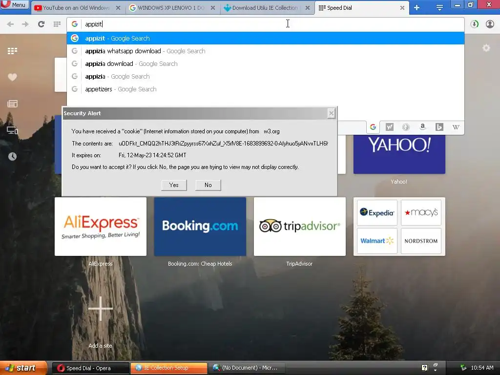Close the Download Utilu IE Collection tab
Viewport: 500px width, 375px height.
(308, 8)
